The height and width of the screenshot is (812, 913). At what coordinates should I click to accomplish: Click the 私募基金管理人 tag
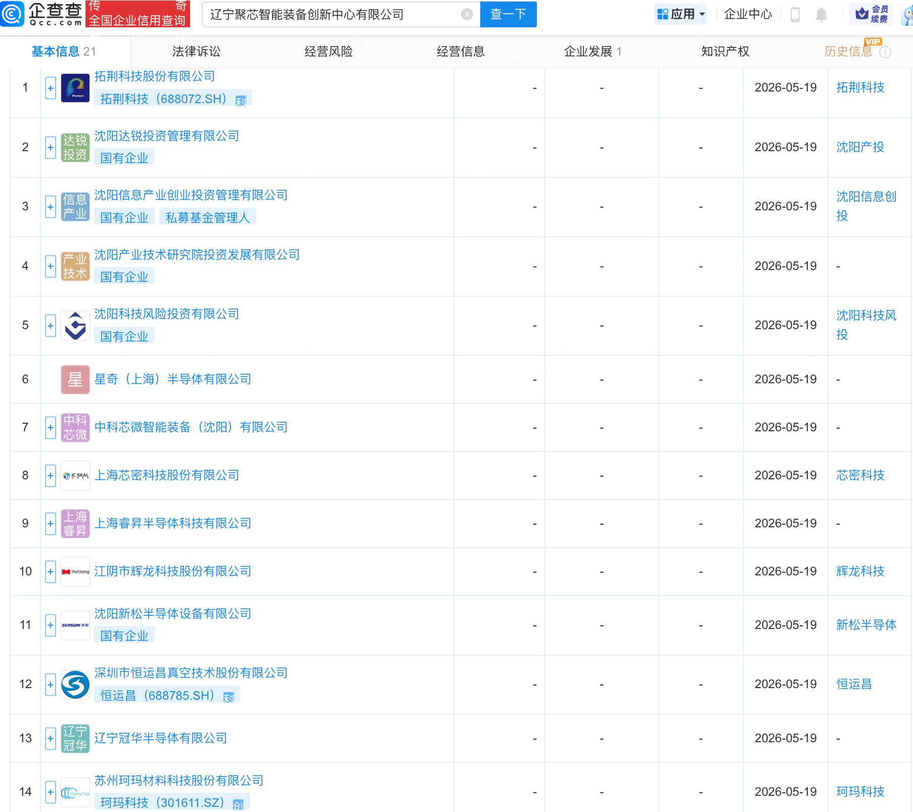pyautogui.click(x=208, y=217)
